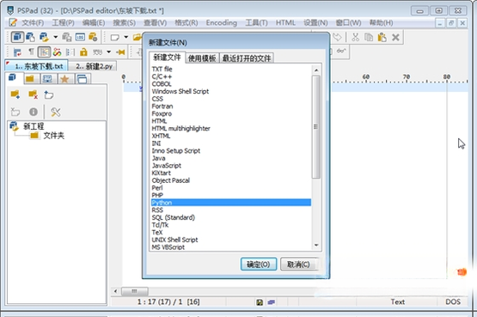The image size is (477, 317).
Task: Select TXT file in the file type list
Action: pyautogui.click(x=231, y=69)
